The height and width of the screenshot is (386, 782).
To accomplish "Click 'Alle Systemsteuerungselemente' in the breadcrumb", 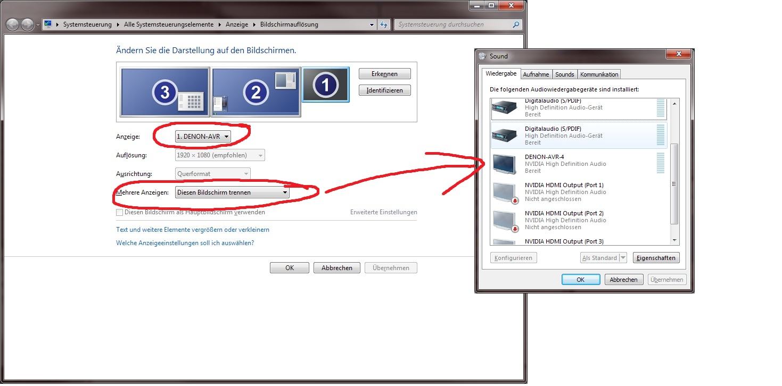I will point(169,24).
